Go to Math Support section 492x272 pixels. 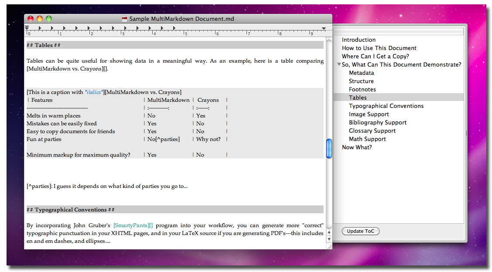point(367,139)
